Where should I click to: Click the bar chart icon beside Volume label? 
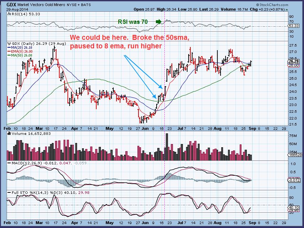coord(9,134)
